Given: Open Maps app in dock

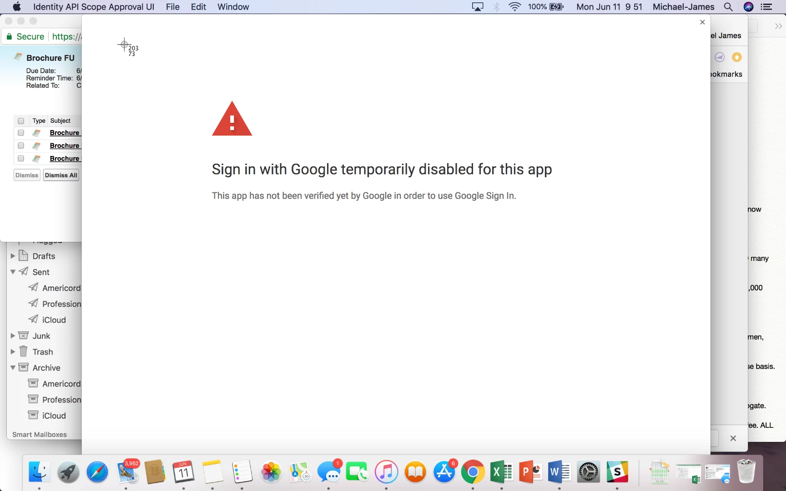Looking at the screenshot, I should pos(300,472).
